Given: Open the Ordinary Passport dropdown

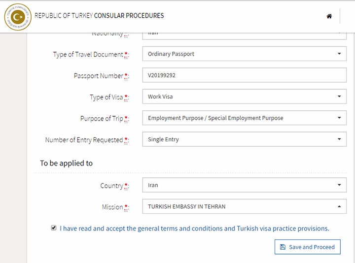Looking at the screenshot, I should point(244,54).
